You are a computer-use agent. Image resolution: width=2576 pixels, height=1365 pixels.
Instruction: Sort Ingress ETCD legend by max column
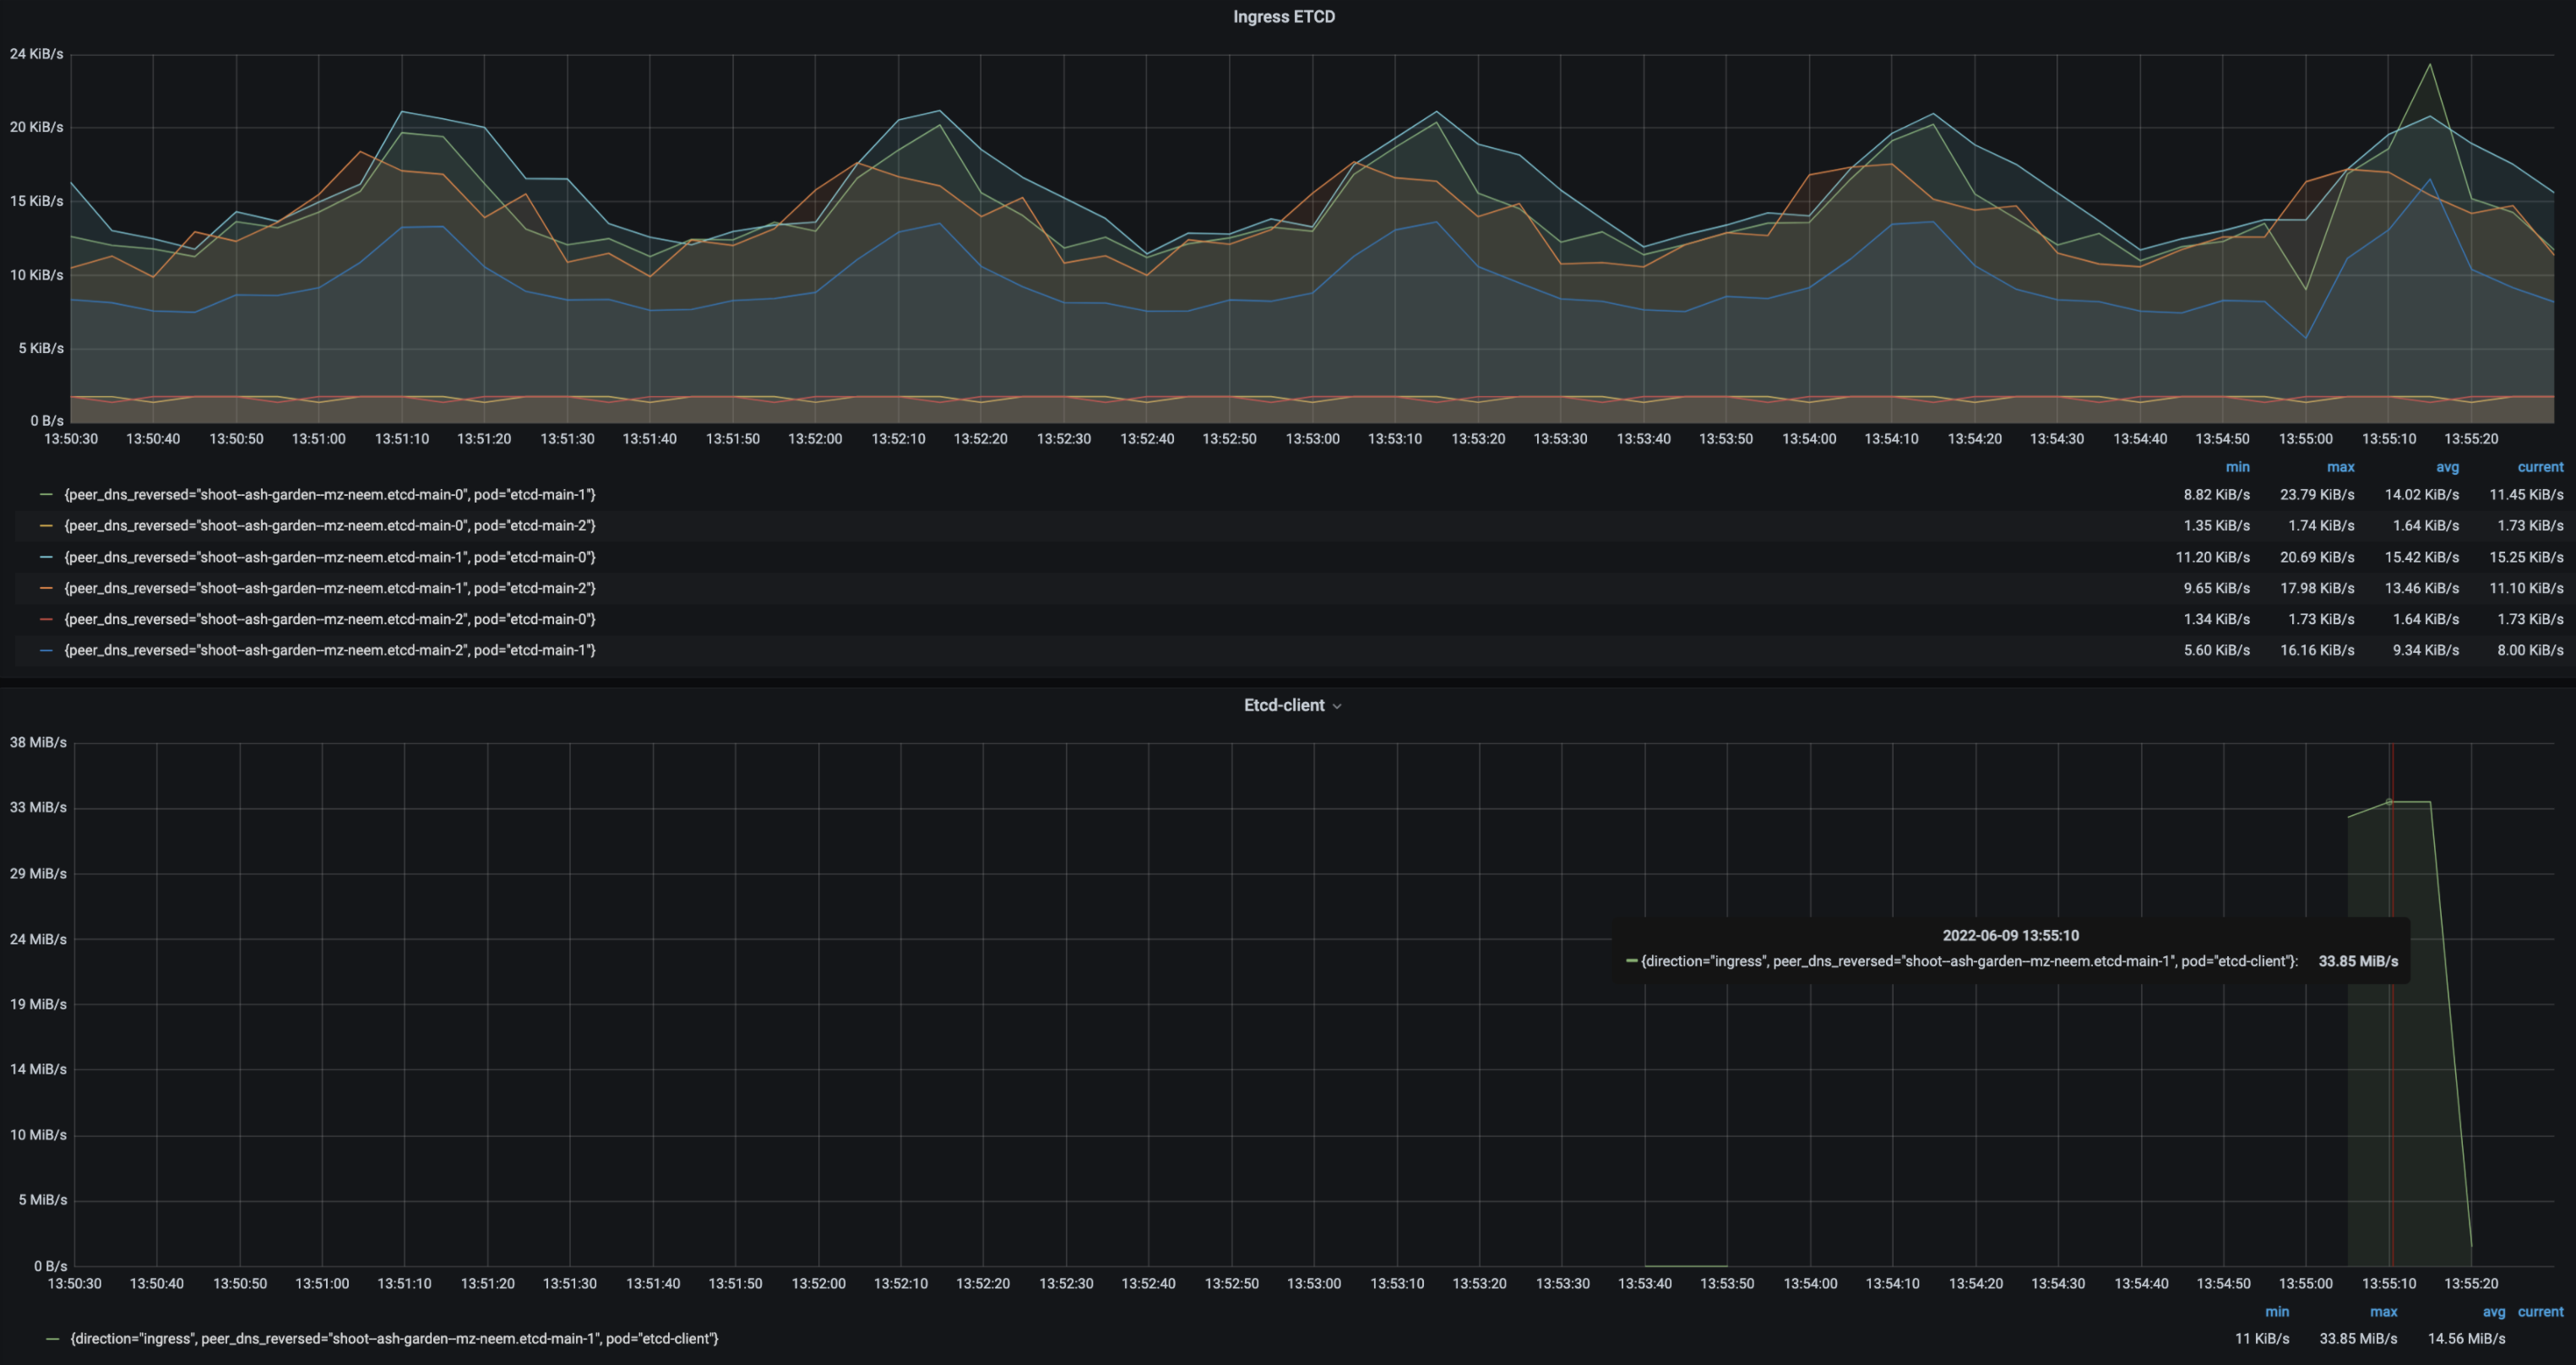(x=2340, y=467)
